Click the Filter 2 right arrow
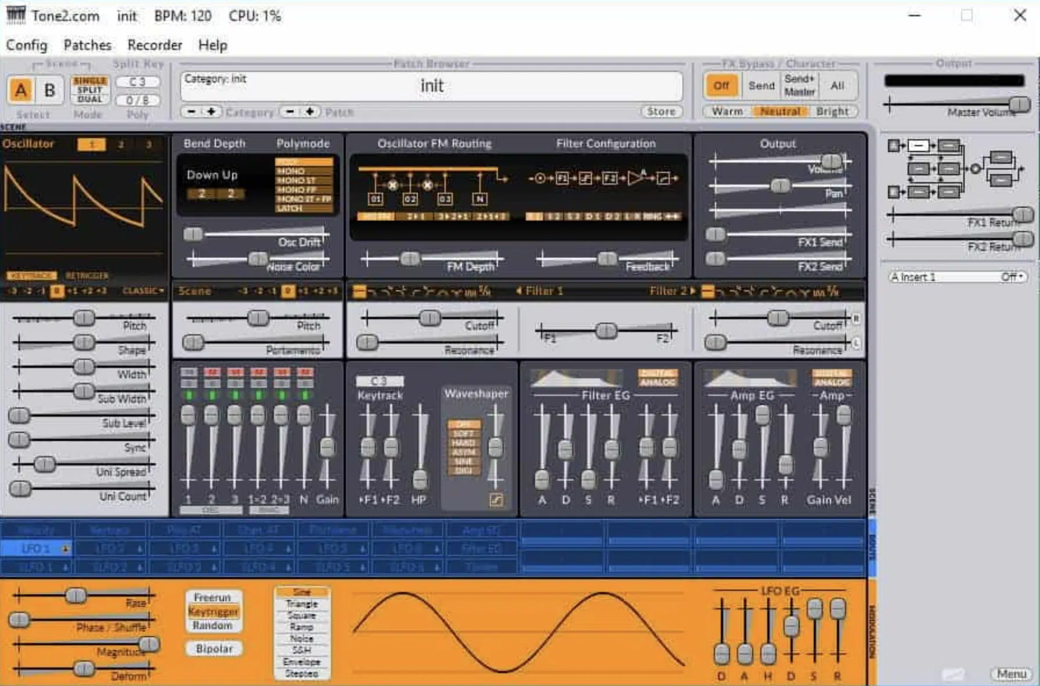1040x686 pixels. point(692,291)
